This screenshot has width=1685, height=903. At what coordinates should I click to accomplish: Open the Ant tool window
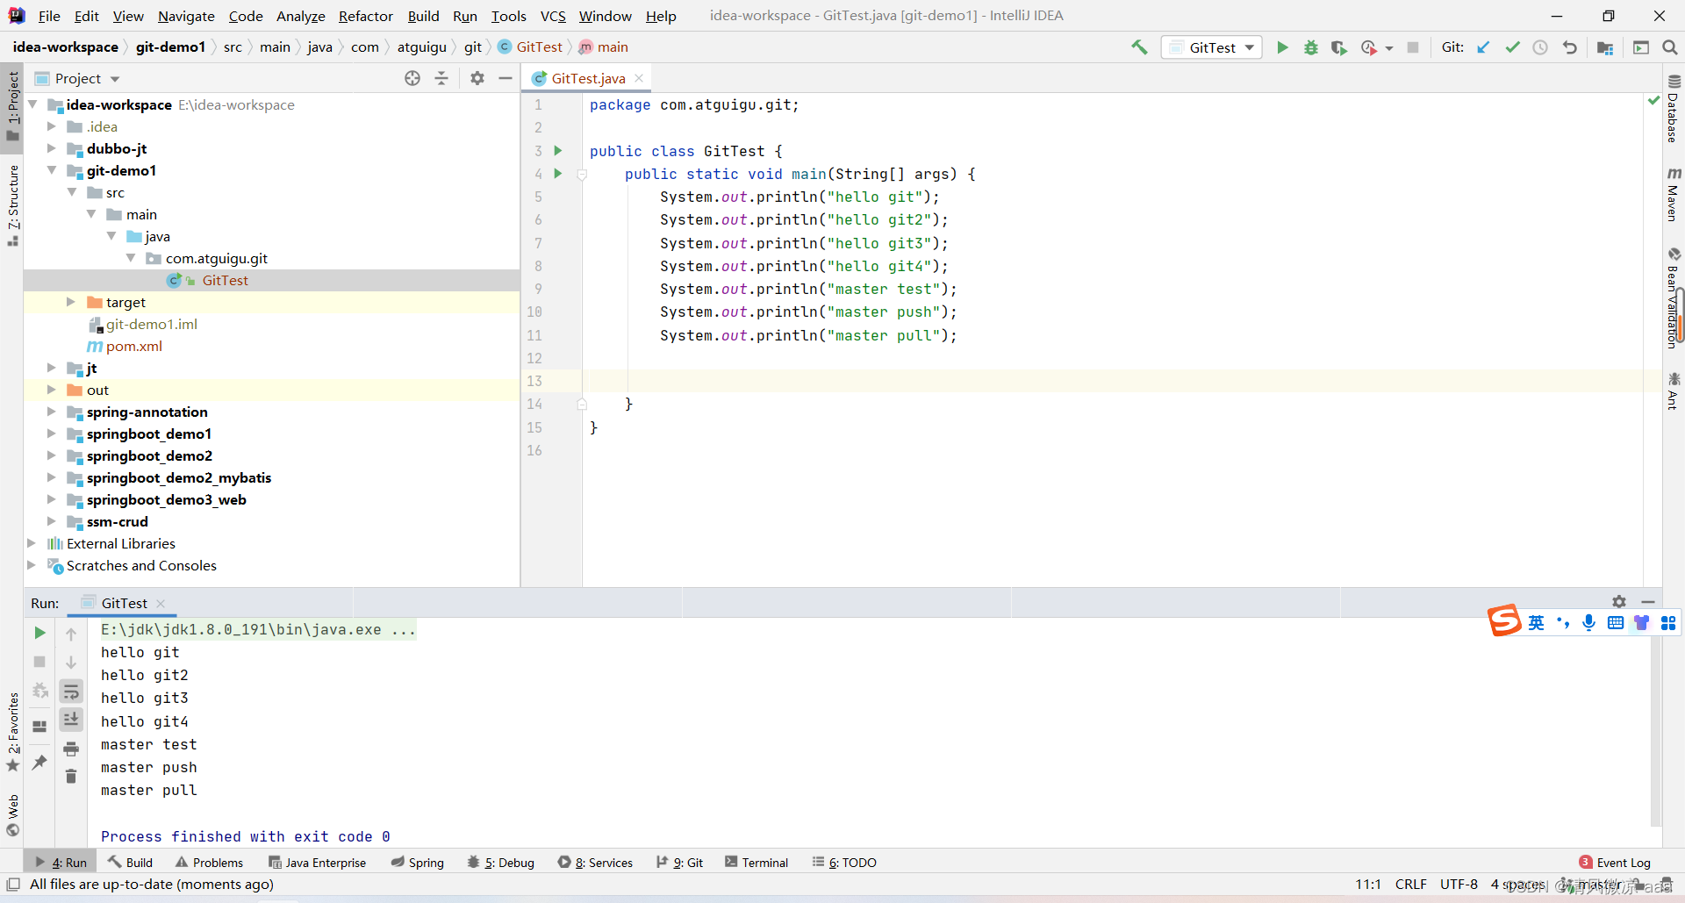1674,391
